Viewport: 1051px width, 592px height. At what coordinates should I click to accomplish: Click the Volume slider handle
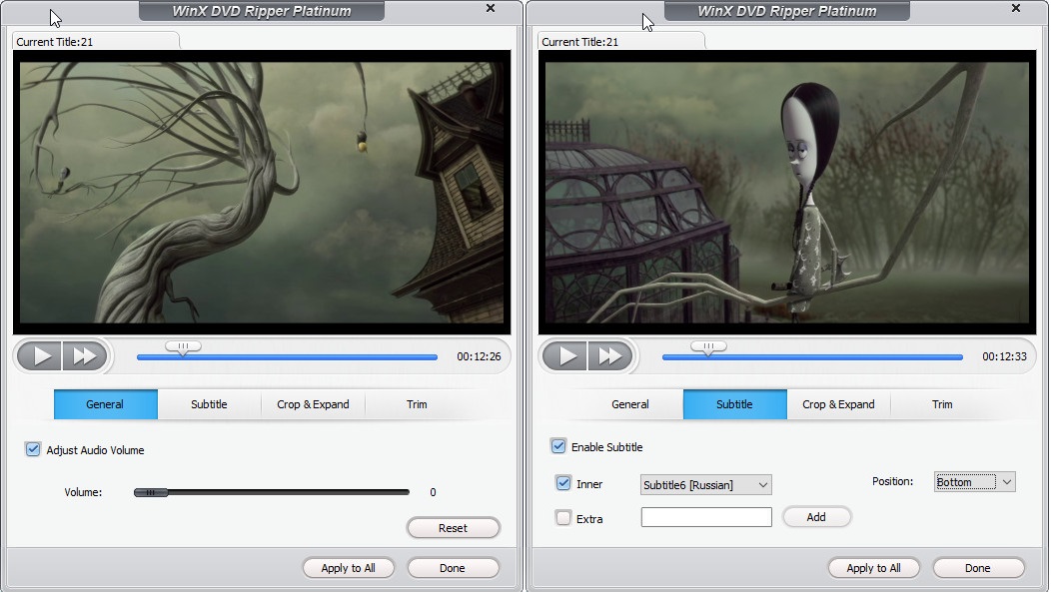pyautogui.click(x=151, y=492)
